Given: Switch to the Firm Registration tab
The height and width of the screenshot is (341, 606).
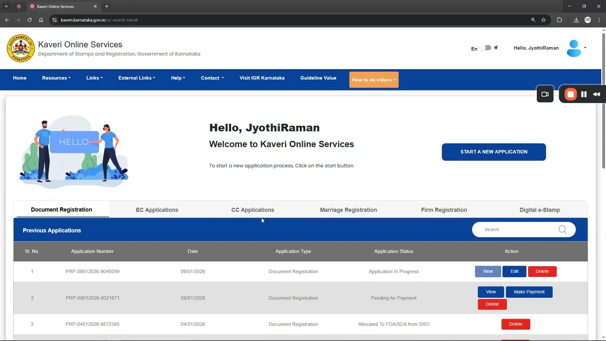Looking at the screenshot, I should tap(444, 210).
